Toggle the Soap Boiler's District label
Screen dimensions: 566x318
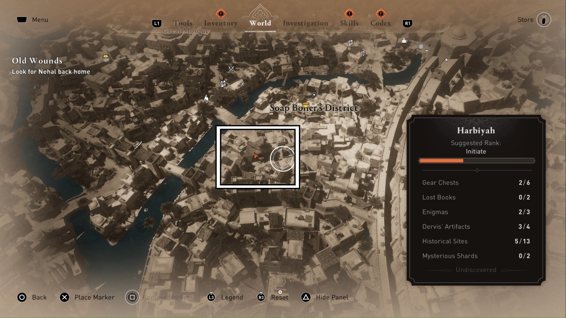(x=313, y=109)
